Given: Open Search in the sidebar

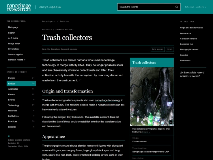Looking at the screenshot, I should coord(11,33).
